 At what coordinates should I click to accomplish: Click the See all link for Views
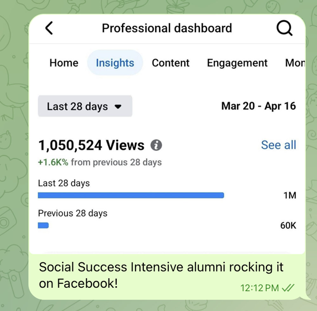[x=278, y=145]
